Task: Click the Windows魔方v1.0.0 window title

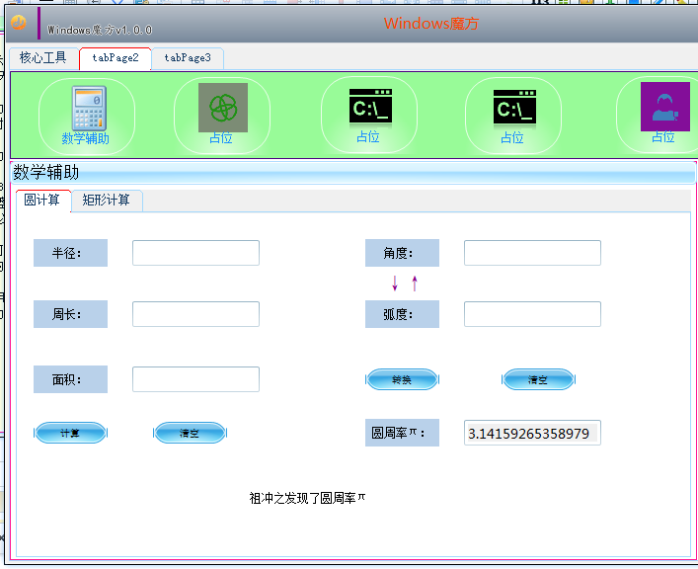Action: pos(100,30)
